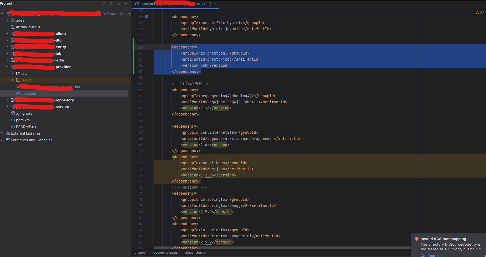486x257 pixels.
Task: Collapse the -provider module chevron
Action: tap(7, 67)
